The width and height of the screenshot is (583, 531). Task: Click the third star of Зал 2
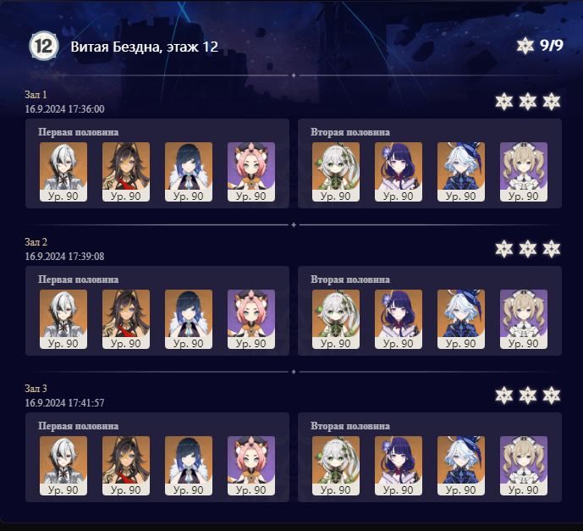552,249
